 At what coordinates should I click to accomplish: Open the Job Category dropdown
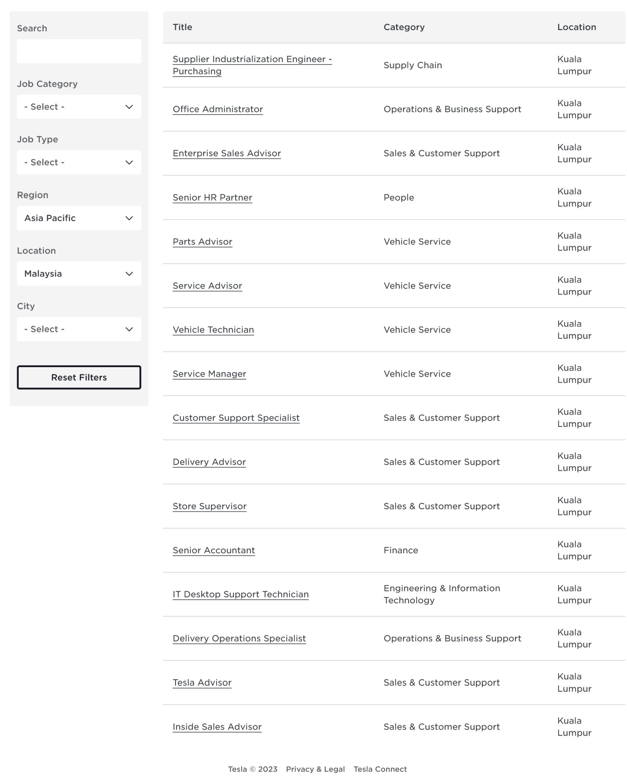pyautogui.click(x=79, y=107)
